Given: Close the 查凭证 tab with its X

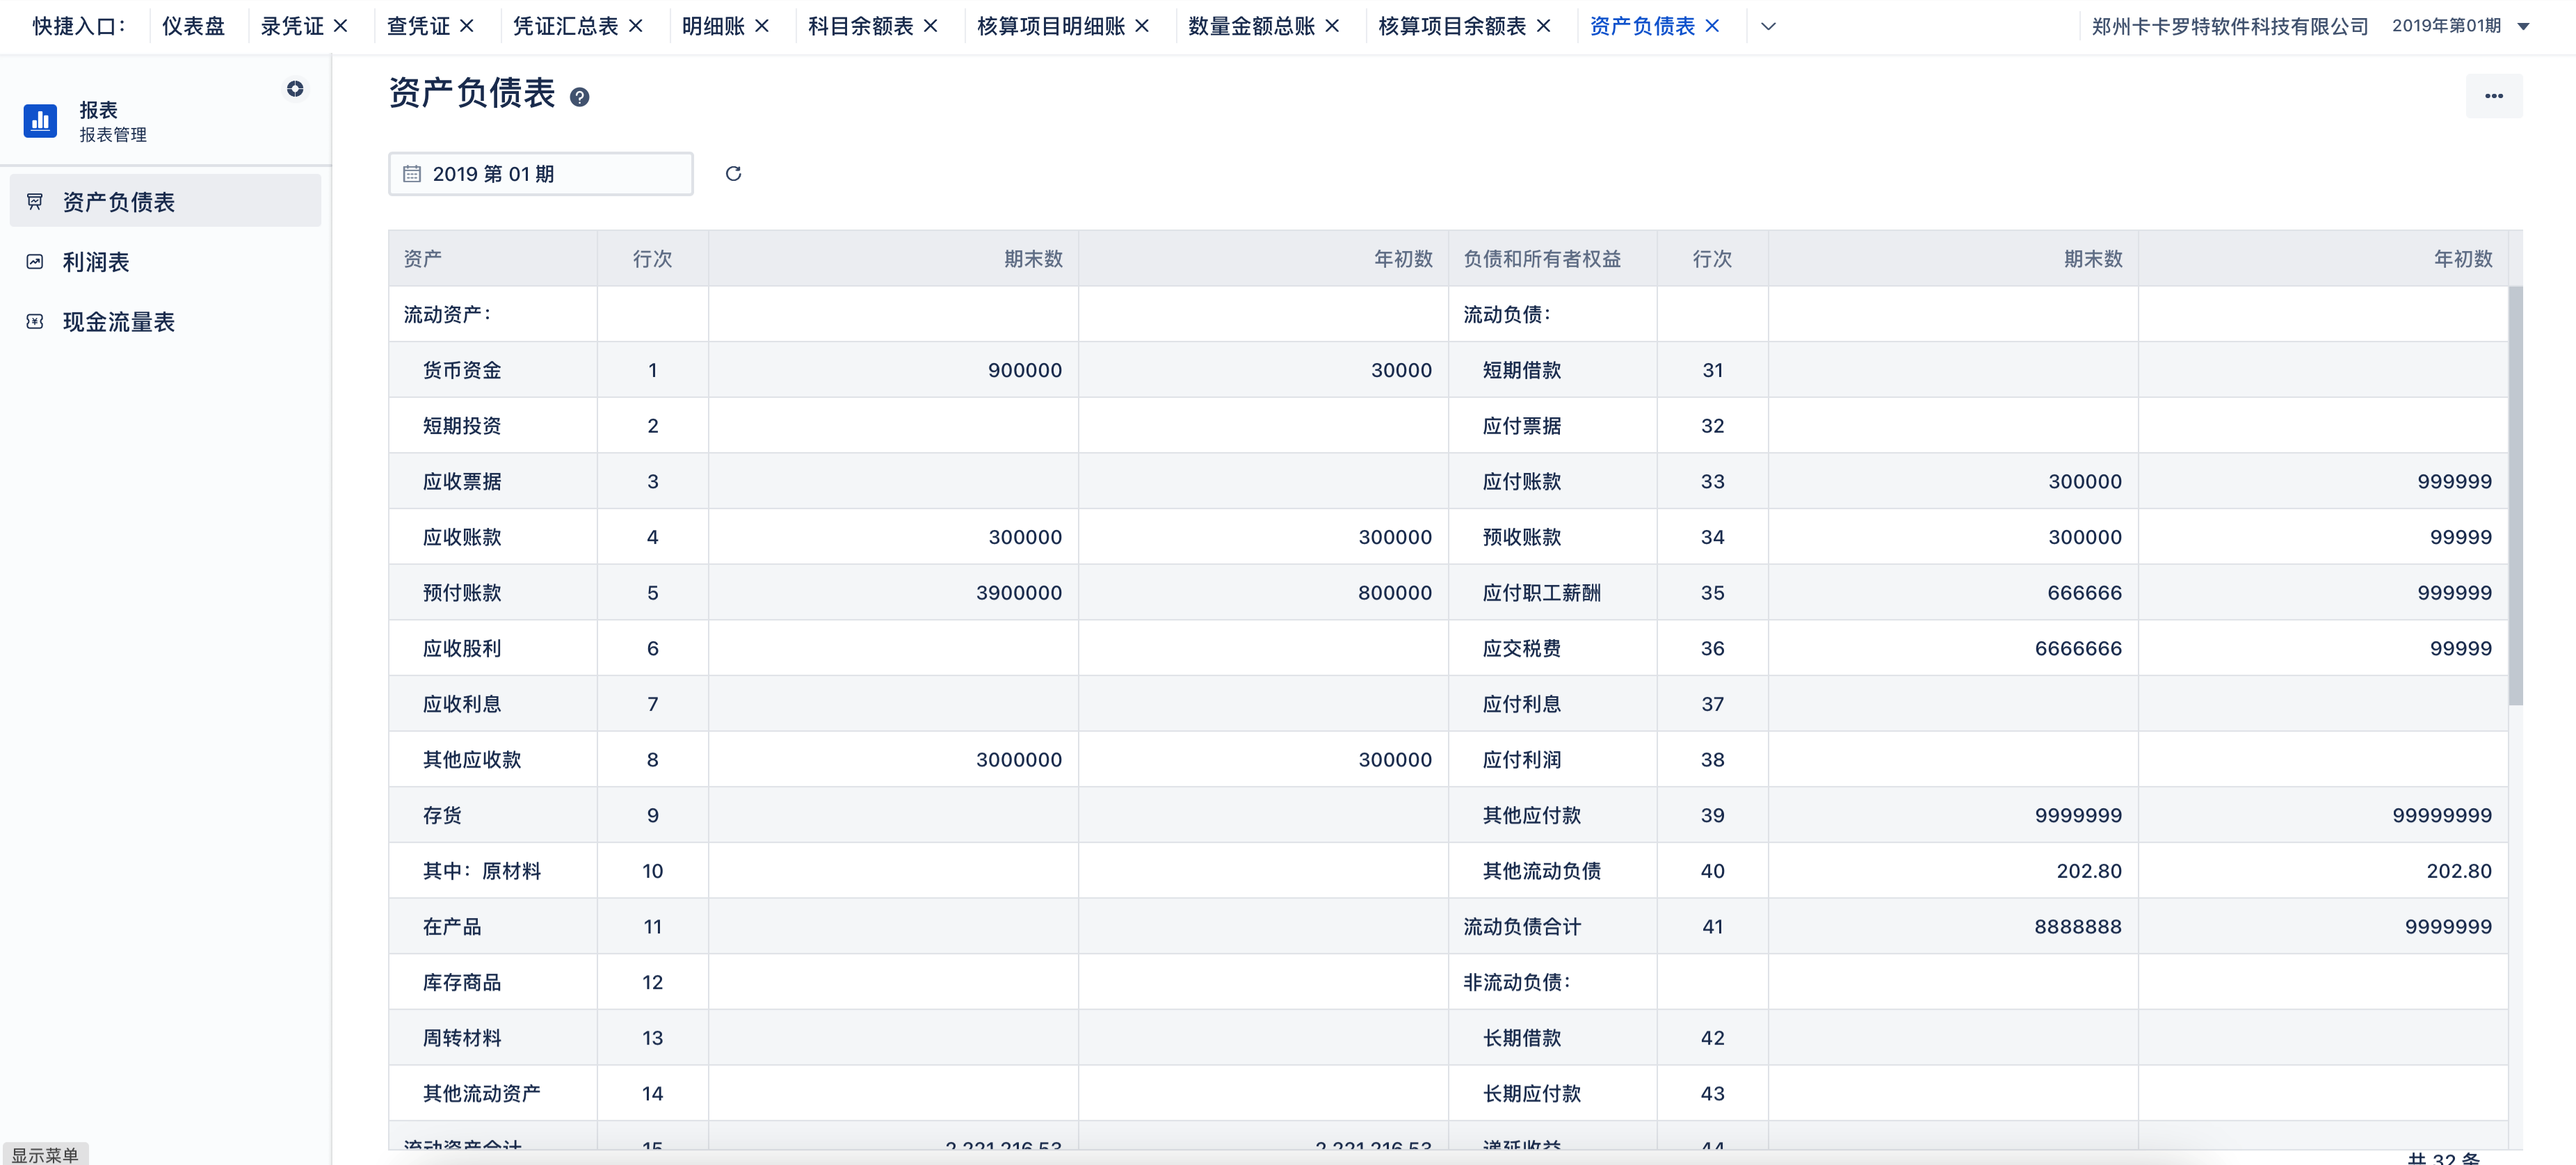Looking at the screenshot, I should click(466, 25).
